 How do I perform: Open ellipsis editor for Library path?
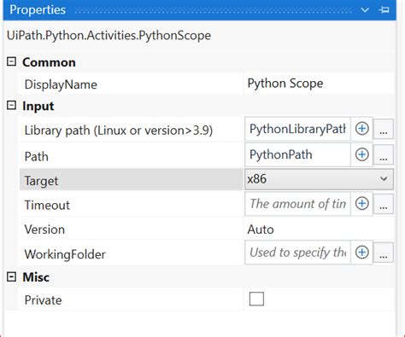point(384,129)
